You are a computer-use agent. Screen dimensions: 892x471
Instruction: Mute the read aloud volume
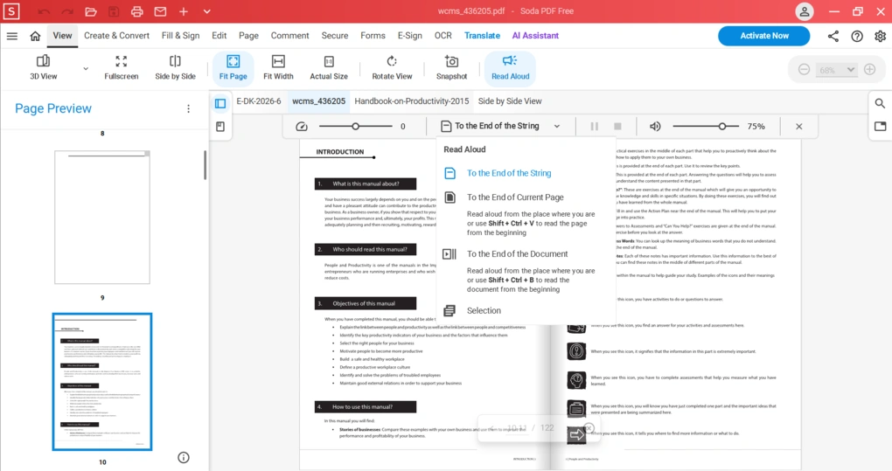tap(655, 126)
